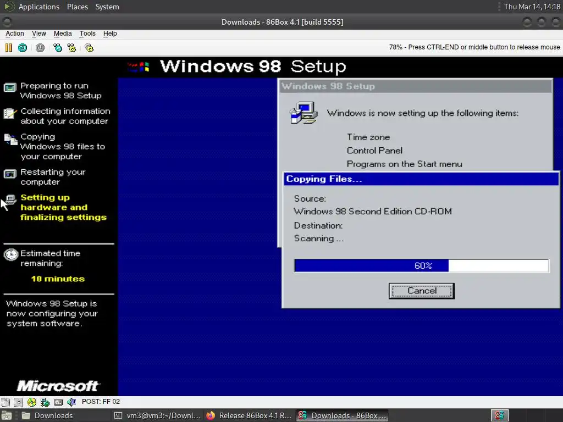Image resolution: width=563 pixels, height=422 pixels.
Task: Click the sound speaker icon in status bar
Action: (x=71, y=402)
